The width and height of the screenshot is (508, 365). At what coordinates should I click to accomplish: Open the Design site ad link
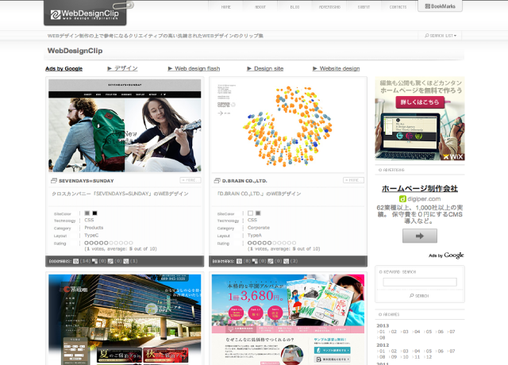[265, 69]
